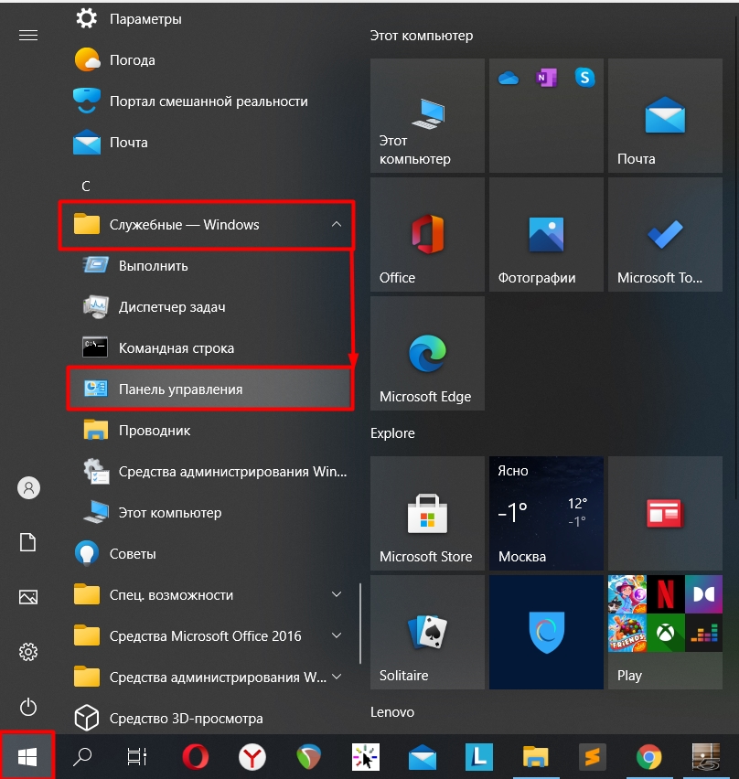
Task: Open the Solitaire tile
Action: pos(427,632)
